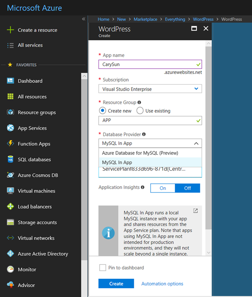Click the Database Provider info icon
The height and width of the screenshot is (297, 252).
tap(144, 134)
